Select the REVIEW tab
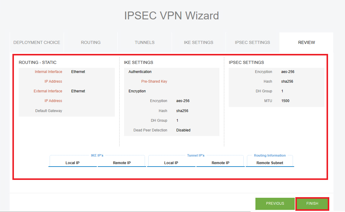This screenshot has width=345, height=212. tap(306, 42)
